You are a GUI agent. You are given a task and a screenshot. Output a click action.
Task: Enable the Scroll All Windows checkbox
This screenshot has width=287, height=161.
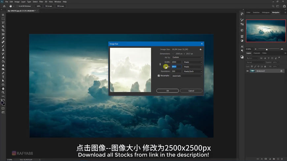coord(17,6)
